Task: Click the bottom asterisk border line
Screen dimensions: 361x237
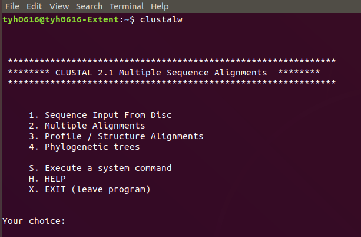Action: coord(172,83)
